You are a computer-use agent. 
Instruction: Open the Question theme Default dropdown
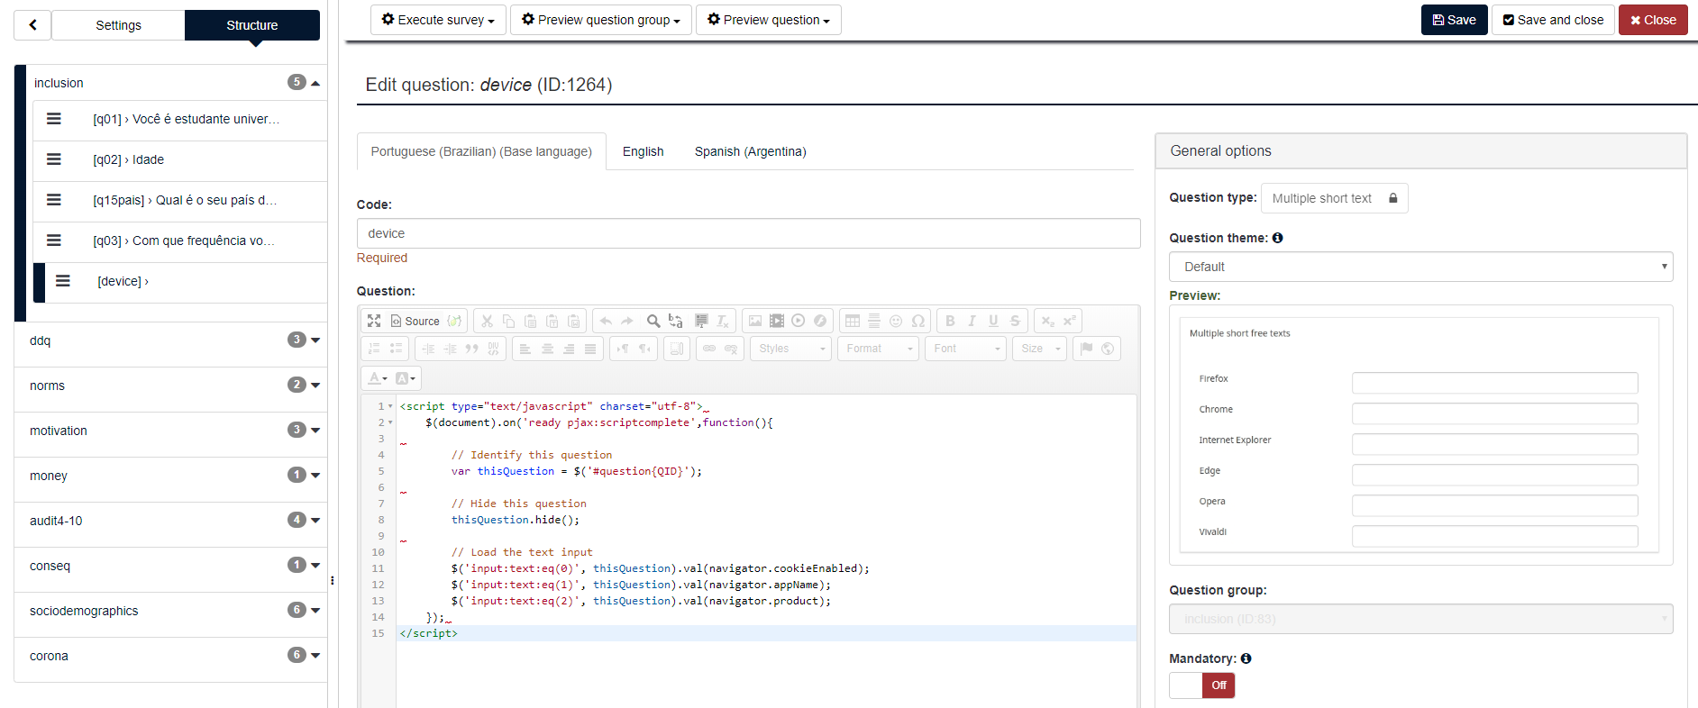click(x=1420, y=267)
